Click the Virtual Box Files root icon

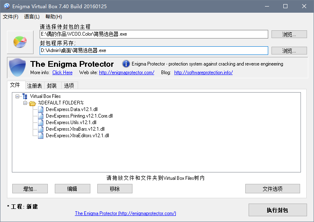(x=25, y=96)
